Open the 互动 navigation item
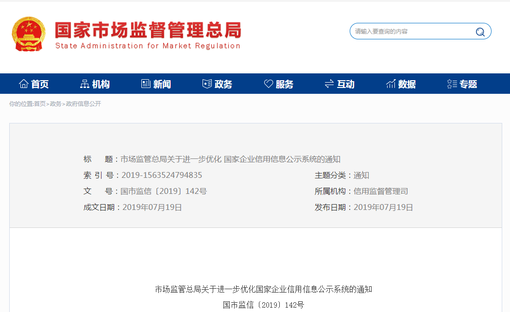 [340, 84]
